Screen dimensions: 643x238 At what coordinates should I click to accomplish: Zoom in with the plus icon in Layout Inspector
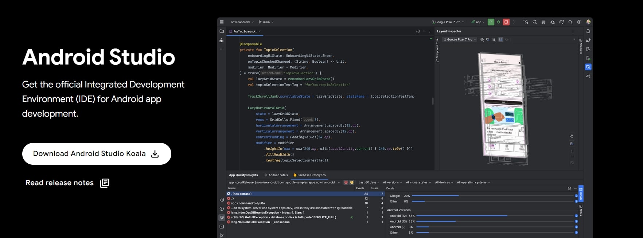coord(572,151)
